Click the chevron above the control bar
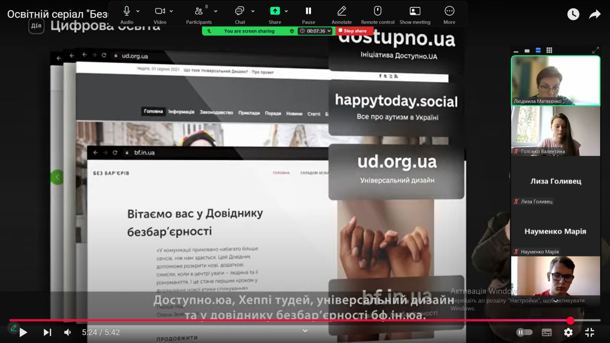 point(305,330)
